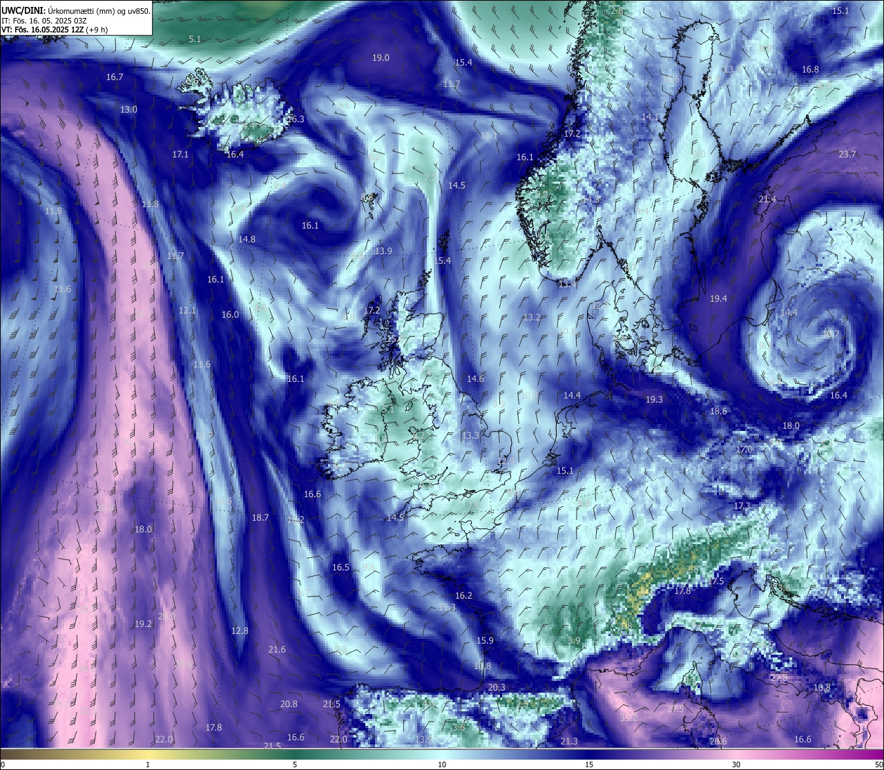Click the 13.9 map value
884x770 pixels.
383,251
